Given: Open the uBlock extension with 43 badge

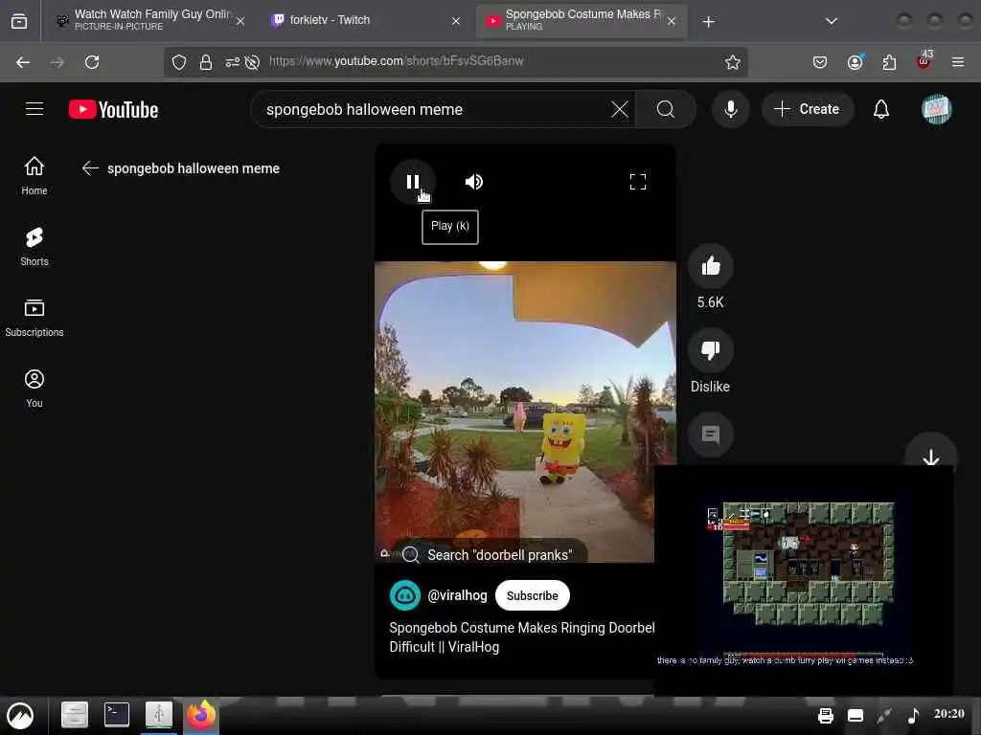Looking at the screenshot, I should 924,60.
